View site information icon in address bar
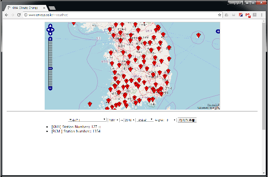The image size is (268, 177). click(25, 15)
